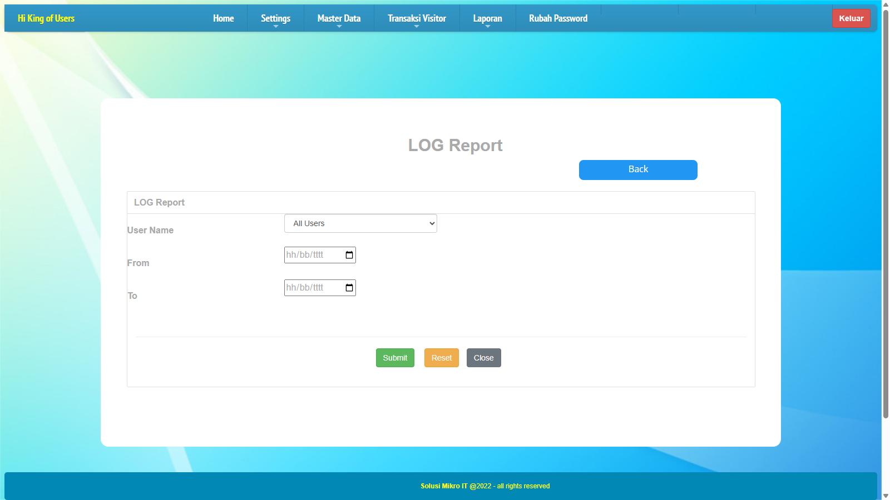890x500 pixels.
Task: Click the Hi King of Users label
Action: pyautogui.click(x=46, y=18)
